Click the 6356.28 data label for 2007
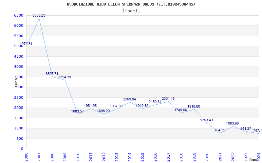The image size is (262, 163). coord(39,15)
